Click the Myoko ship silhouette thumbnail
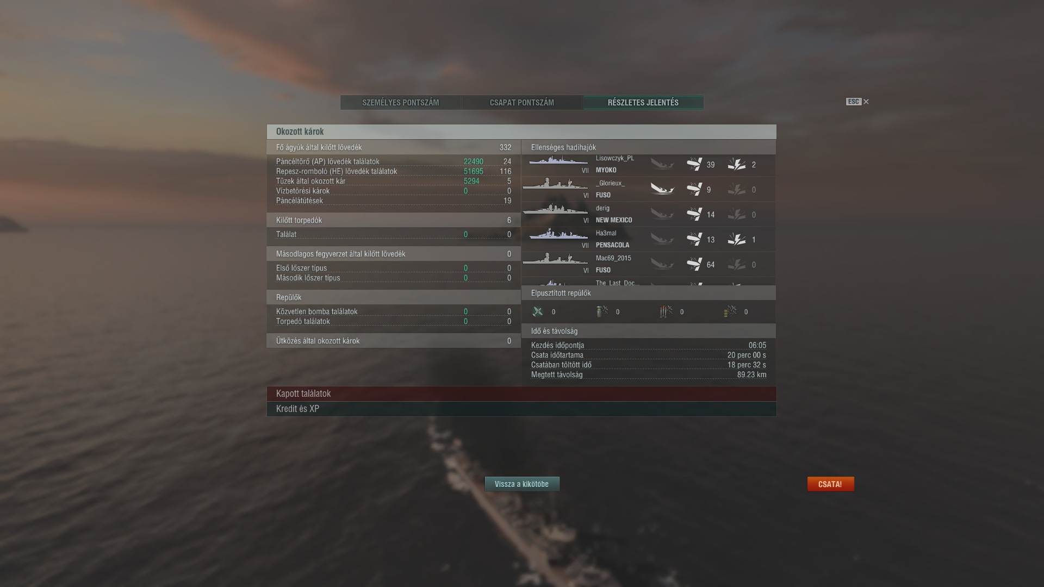This screenshot has height=587, width=1044. click(558, 160)
